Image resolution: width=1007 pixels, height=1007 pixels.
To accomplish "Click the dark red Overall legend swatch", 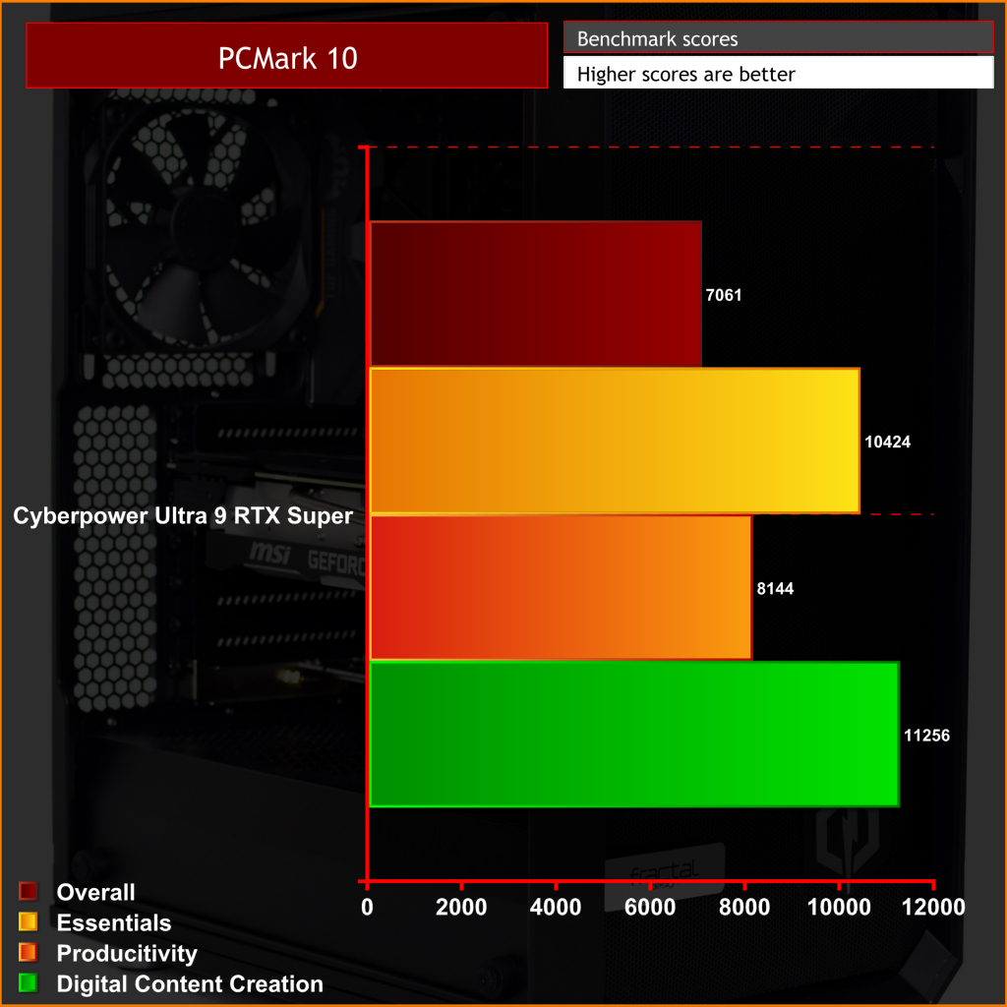I will 29,891.
